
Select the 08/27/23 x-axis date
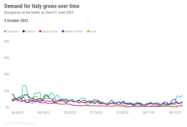pos(175,113)
